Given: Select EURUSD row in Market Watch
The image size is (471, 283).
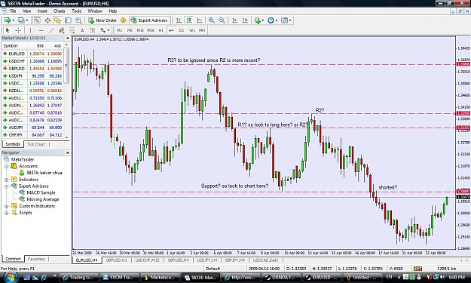Looking at the screenshot, I should point(32,54).
